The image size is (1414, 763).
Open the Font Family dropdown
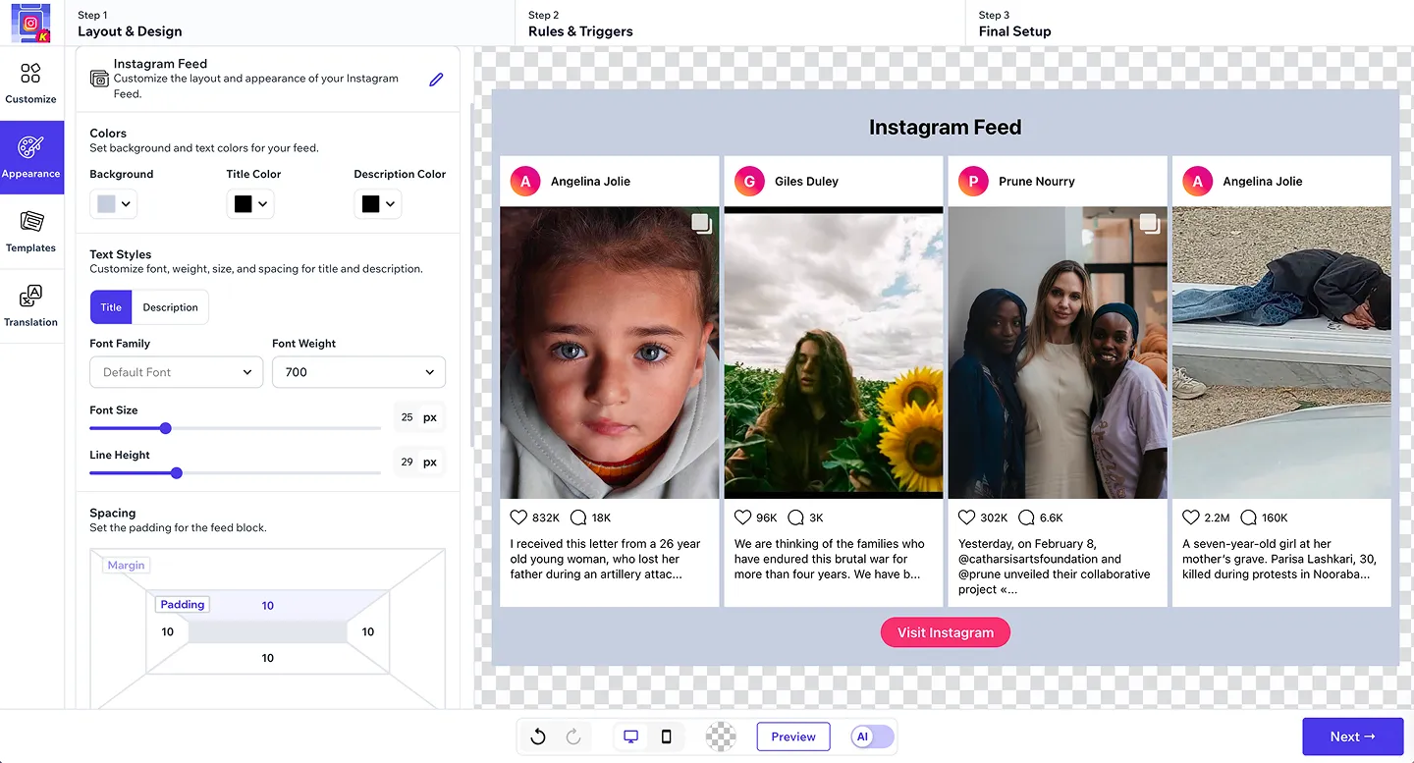tap(177, 372)
